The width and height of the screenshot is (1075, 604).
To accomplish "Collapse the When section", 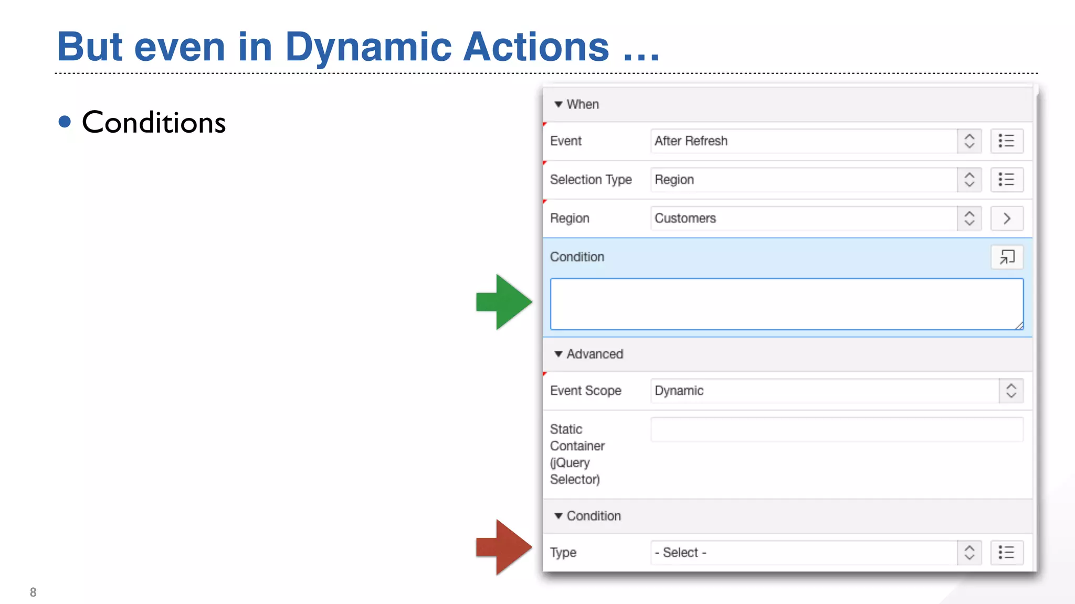I will [558, 104].
